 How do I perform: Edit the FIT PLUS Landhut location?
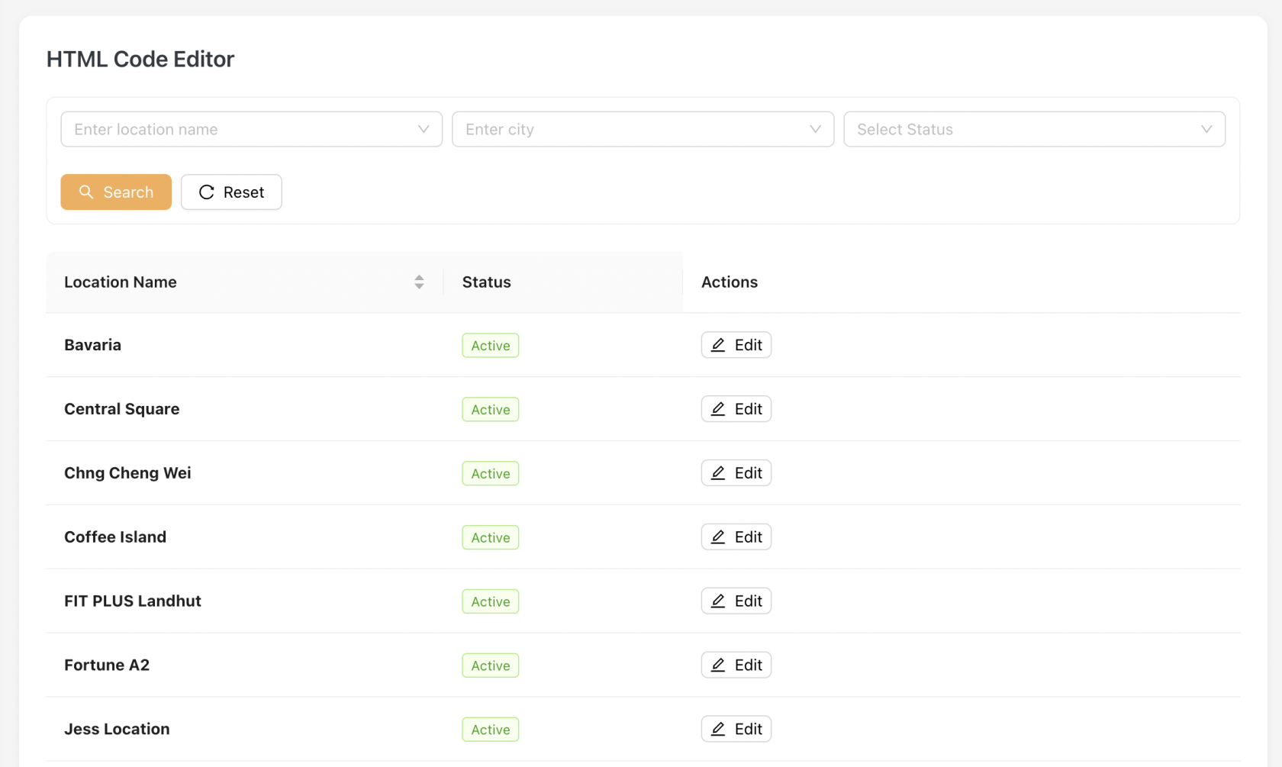point(736,601)
